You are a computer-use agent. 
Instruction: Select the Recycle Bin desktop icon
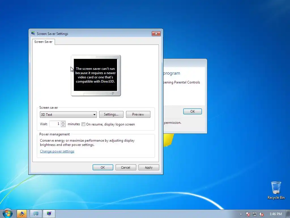click(276, 190)
